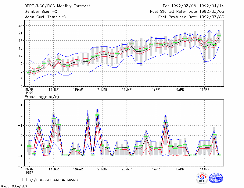The image size is (244, 188).
Task: Select the 11MAR label under temperature chart
Action: pos(54,90)
